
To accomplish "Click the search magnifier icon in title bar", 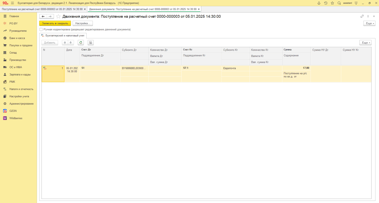I will (x=339, y=3).
